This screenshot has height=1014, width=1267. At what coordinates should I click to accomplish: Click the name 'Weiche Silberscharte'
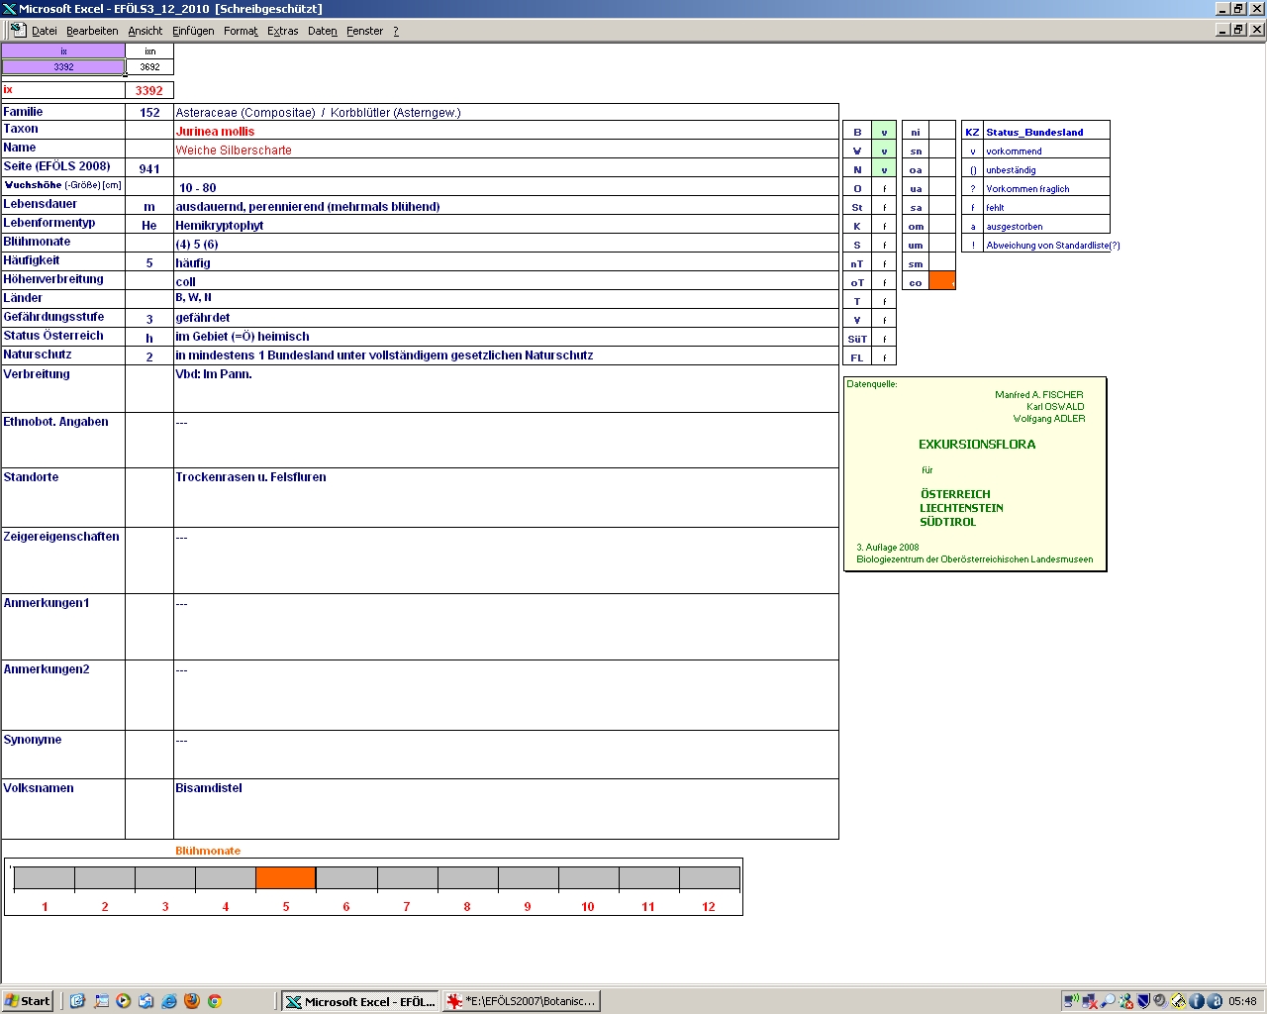coord(234,150)
